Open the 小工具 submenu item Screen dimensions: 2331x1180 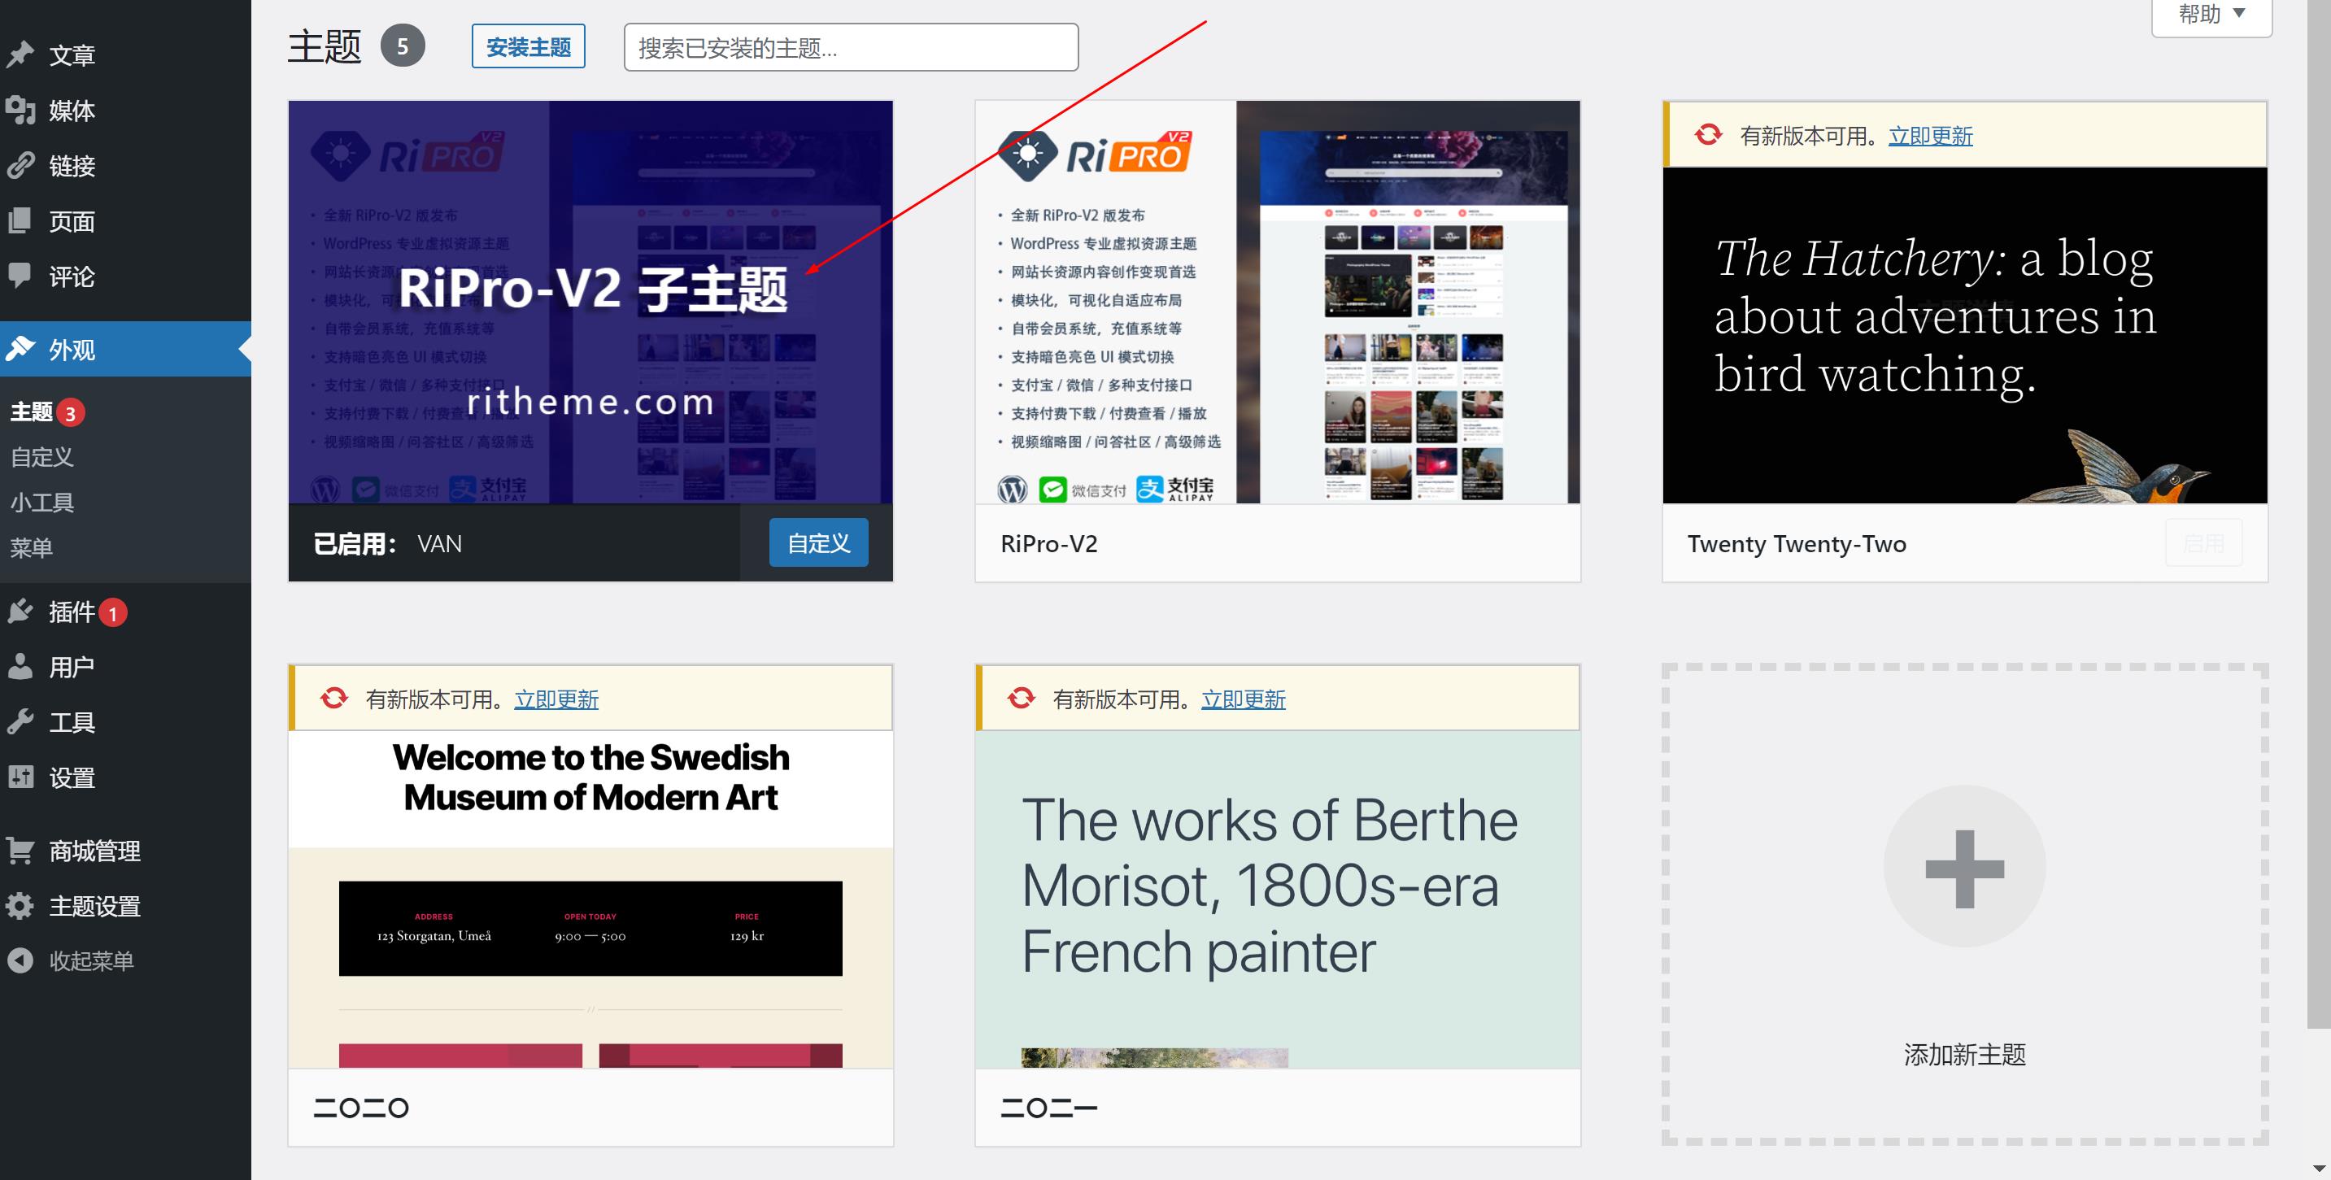click(41, 503)
